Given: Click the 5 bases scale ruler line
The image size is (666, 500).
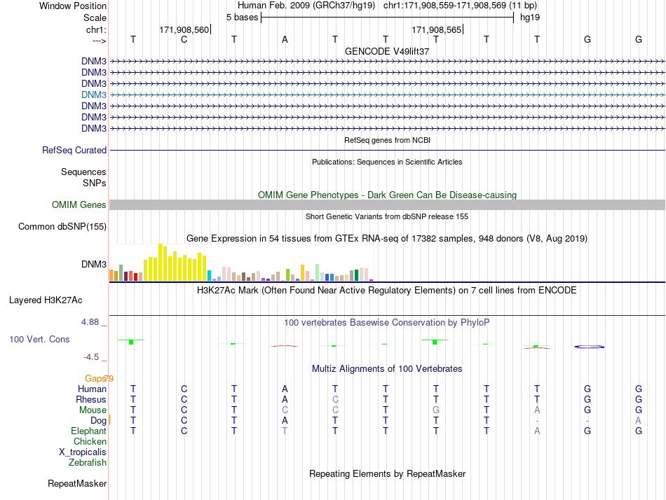Looking at the screenshot, I should (388, 18).
